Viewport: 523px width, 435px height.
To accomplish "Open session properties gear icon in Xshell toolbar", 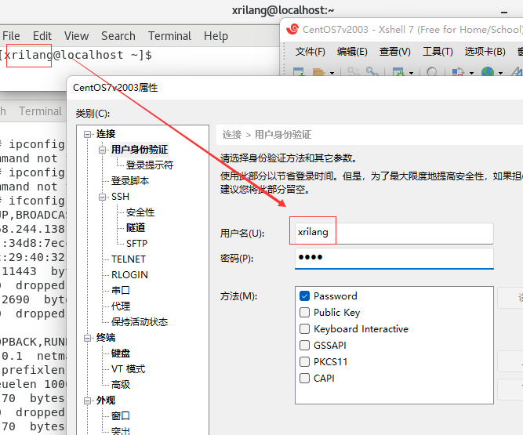I will coord(398,72).
